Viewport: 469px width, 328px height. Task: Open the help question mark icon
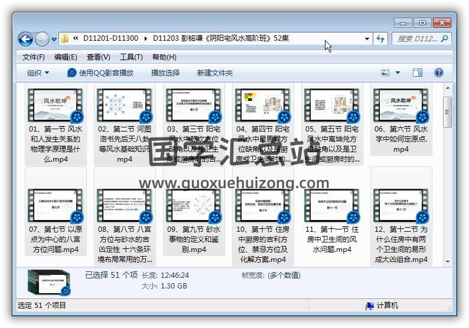(438, 73)
